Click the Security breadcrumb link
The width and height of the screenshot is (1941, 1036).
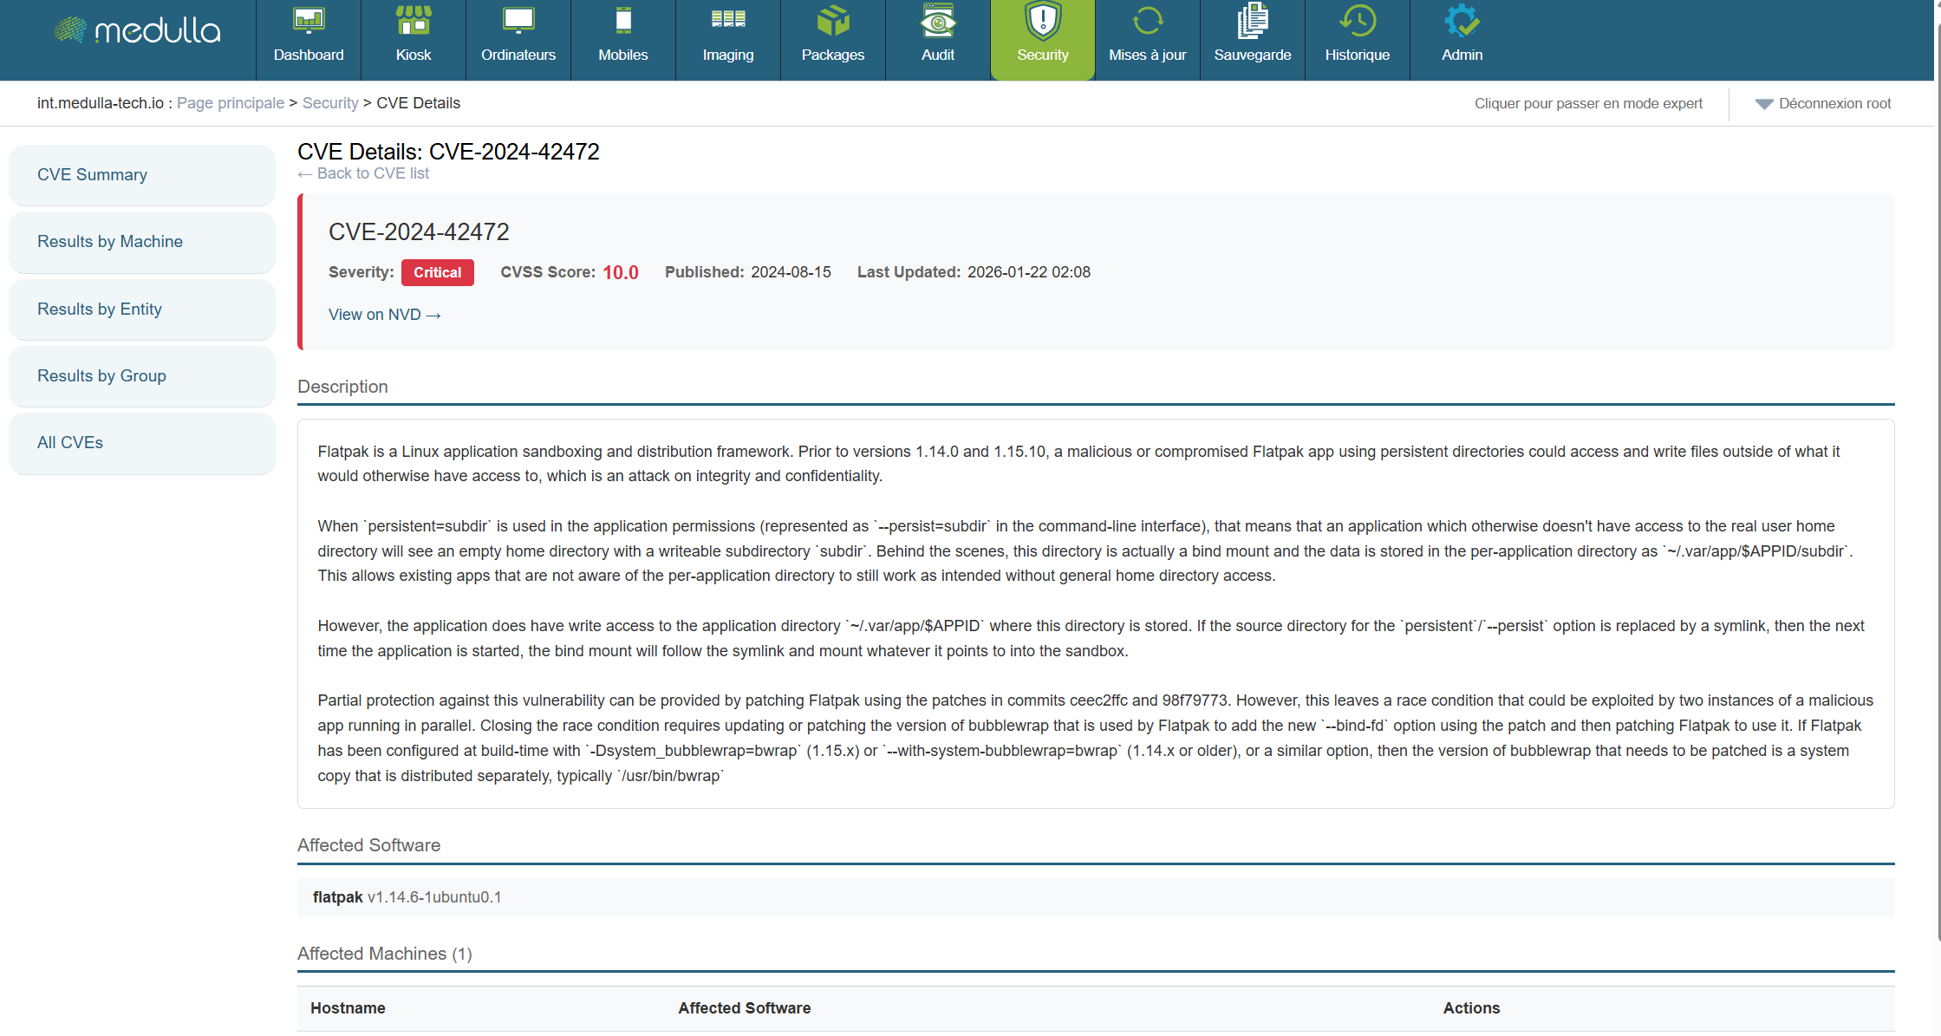coord(329,103)
